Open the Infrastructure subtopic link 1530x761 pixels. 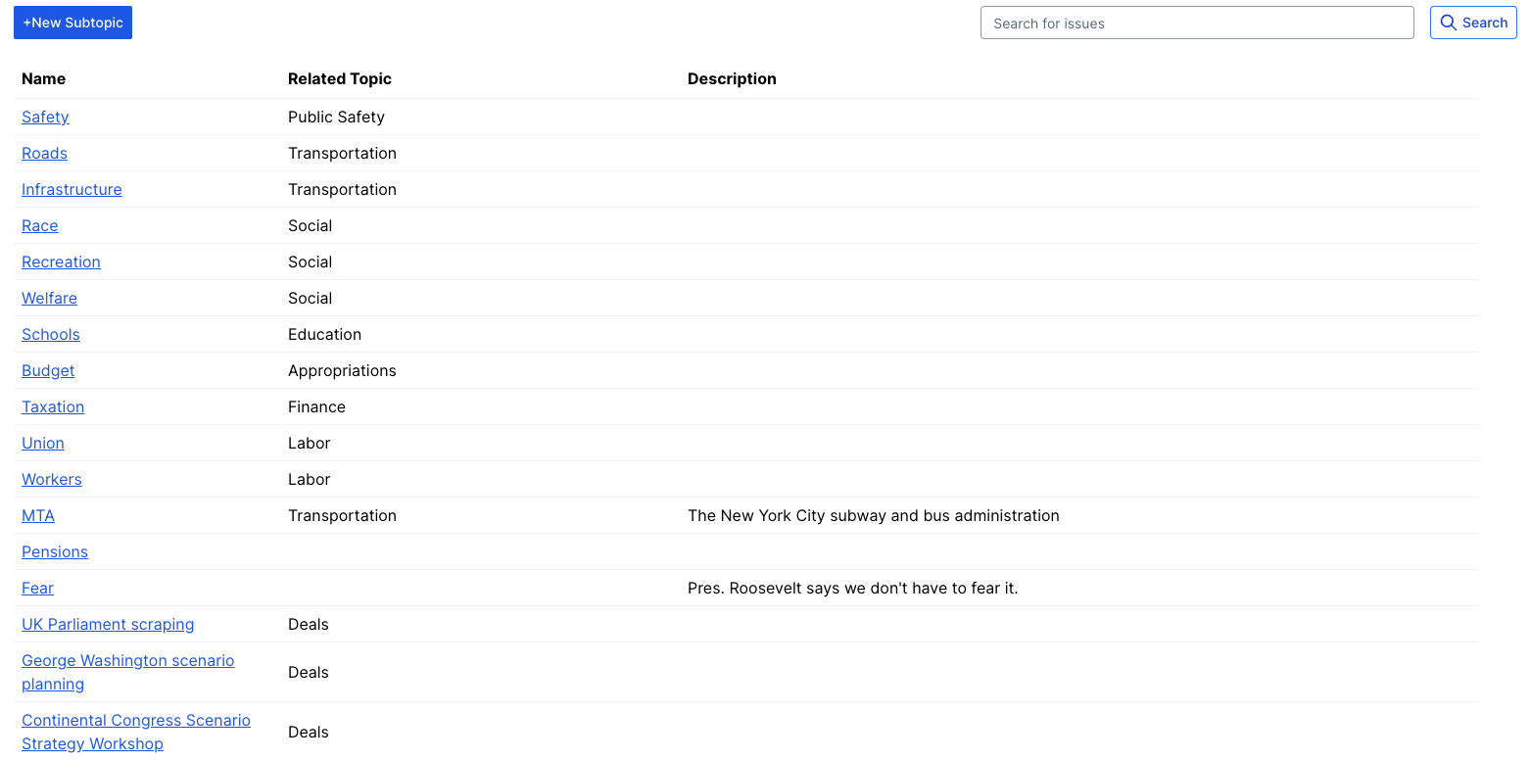click(72, 189)
